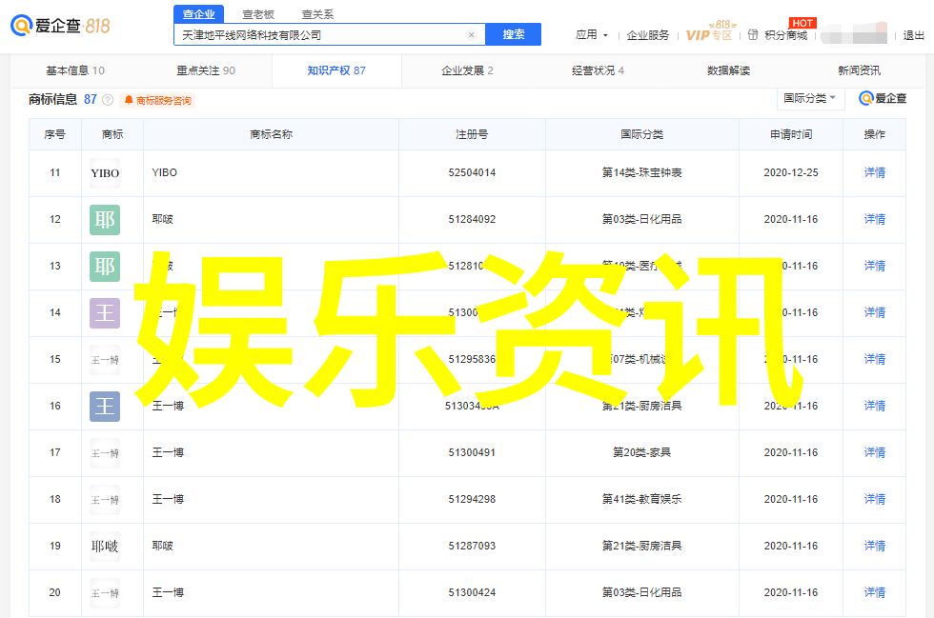Open the VIP专区 link

click(709, 33)
